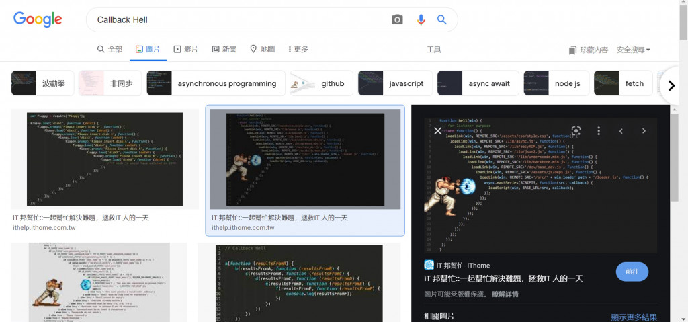This screenshot has height=322, width=688.
Task: Click the 珍藏內容 link text
Action: point(594,50)
